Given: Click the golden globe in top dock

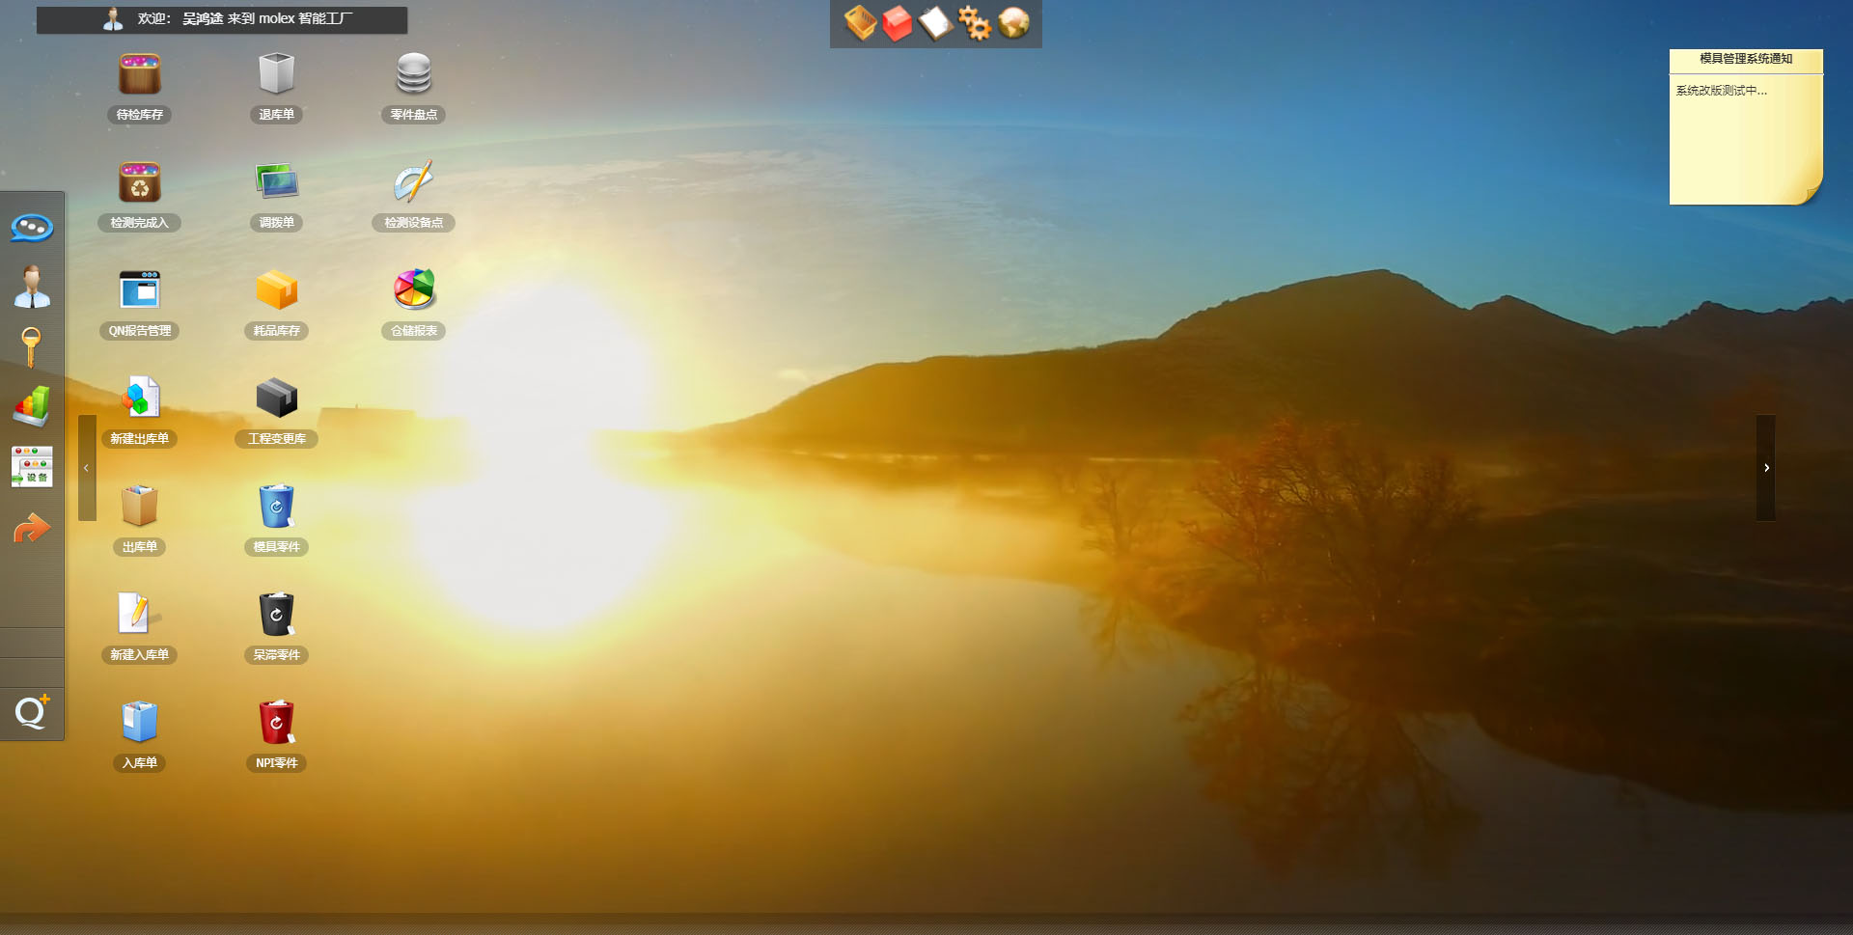Looking at the screenshot, I should coord(1013,23).
